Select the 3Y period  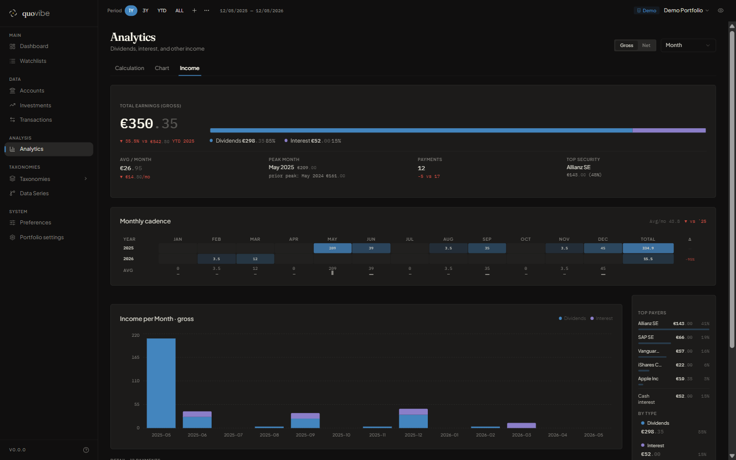(146, 10)
